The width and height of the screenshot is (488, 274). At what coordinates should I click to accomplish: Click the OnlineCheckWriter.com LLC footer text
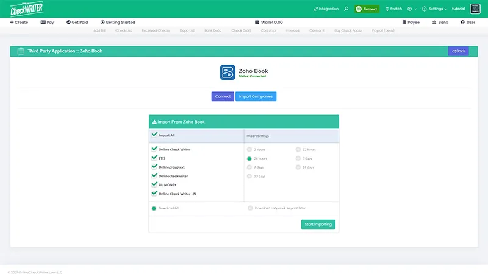pyautogui.click(x=35, y=272)
